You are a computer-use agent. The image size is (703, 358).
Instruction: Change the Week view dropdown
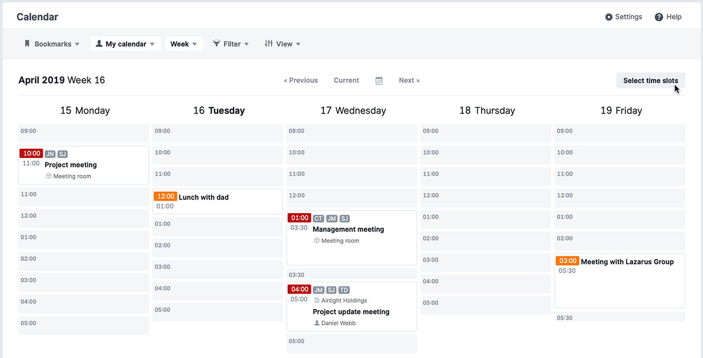point(184,44)
